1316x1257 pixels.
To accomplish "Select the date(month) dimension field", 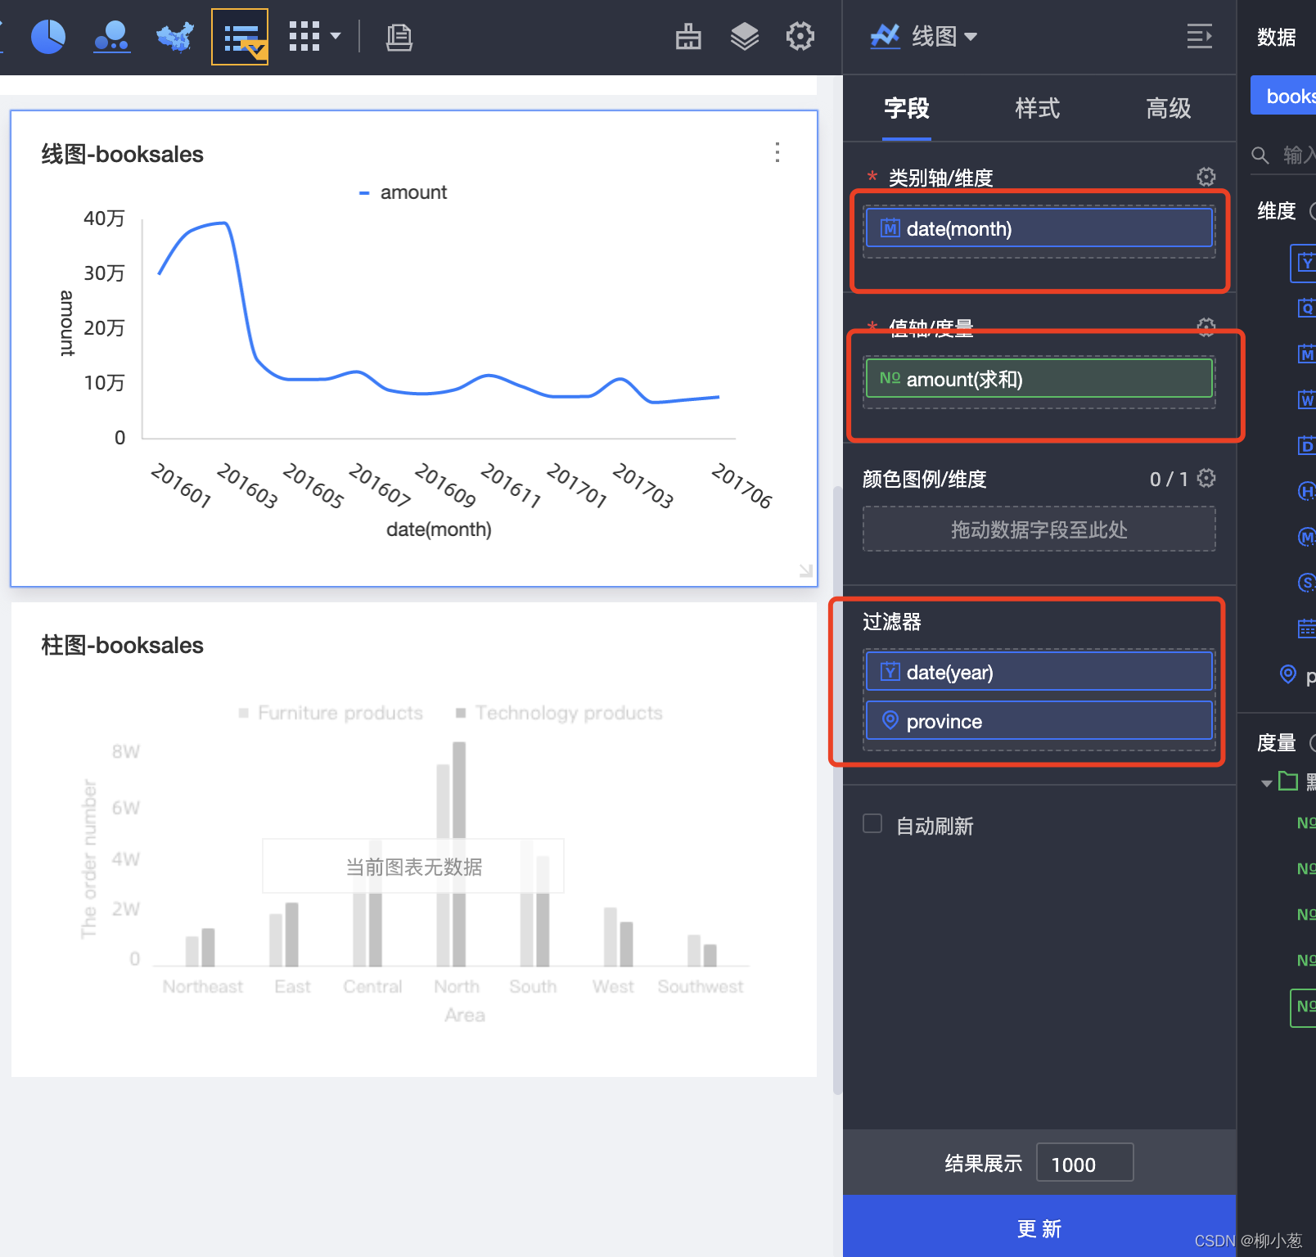I will click(1039, 228).
